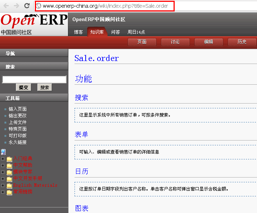This screenshot has width=257, height=213.
Task: Open the 讨论 discussion tab
Action: (x=175, y=42)
